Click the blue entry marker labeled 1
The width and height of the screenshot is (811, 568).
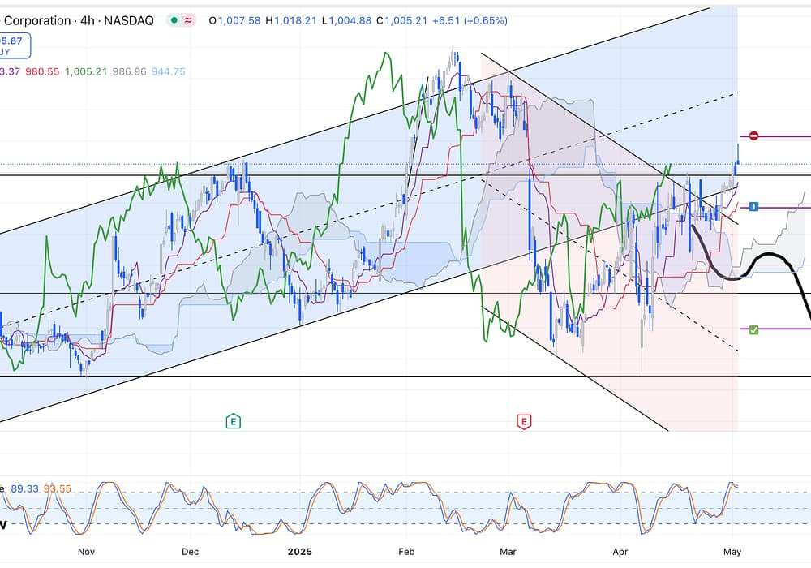pyautogui.click(x=753, y=208)
